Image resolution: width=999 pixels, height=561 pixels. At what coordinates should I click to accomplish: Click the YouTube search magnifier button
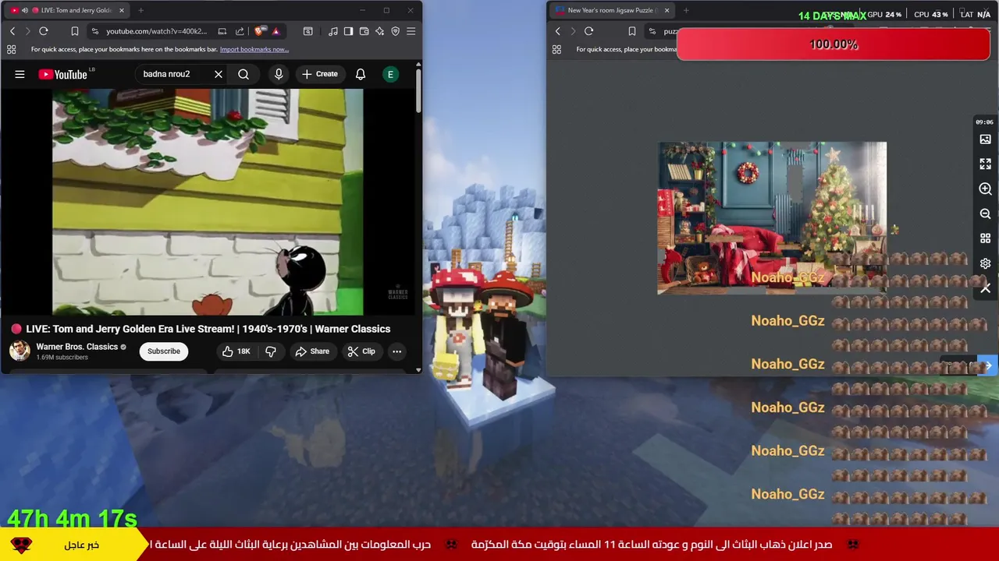point(244,74)
